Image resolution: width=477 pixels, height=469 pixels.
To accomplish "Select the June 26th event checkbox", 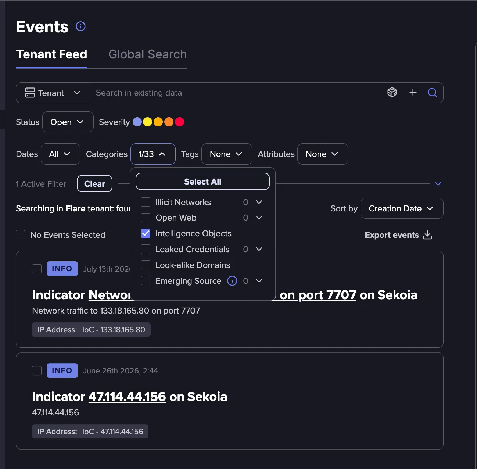I will pos(37,370).
